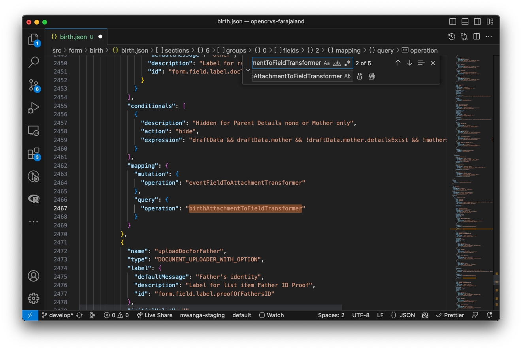The height and width of the screenshot is (350, 522).
Task: Select the birth.json editor tab
Action: tap(75, 37)
